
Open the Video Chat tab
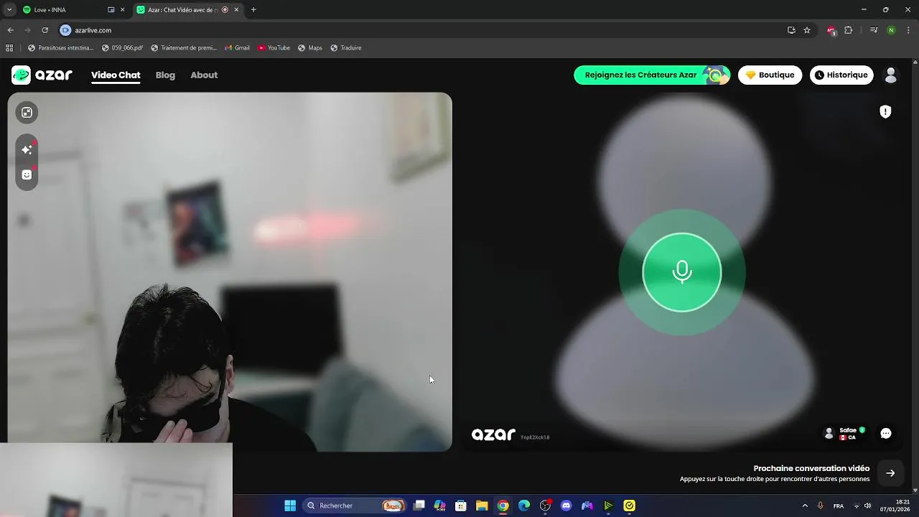[x=116, y=75]
